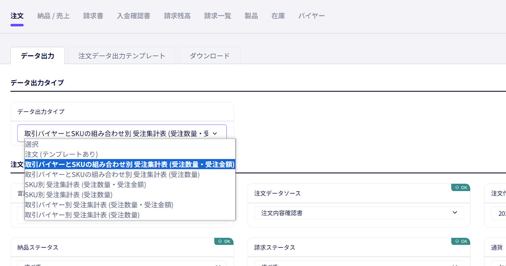
Task: Switch to 在庫 navigation tab
Action: tap(278, 16)
